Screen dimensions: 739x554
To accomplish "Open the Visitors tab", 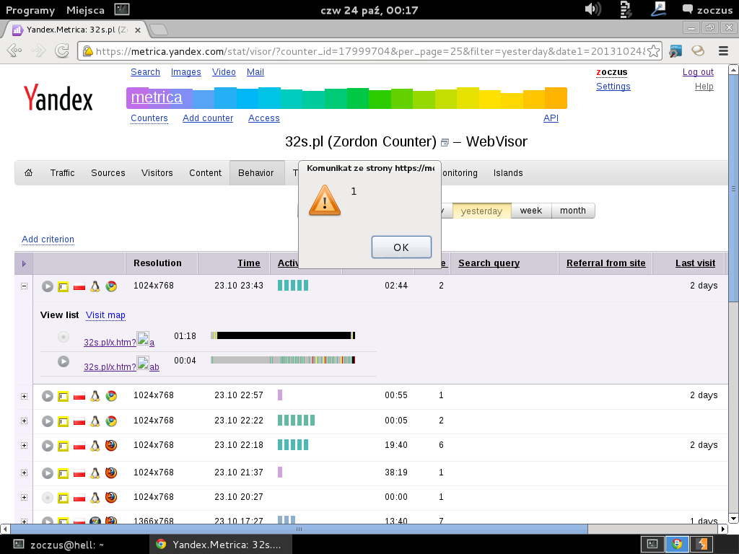I will click(x=157, y=173).
